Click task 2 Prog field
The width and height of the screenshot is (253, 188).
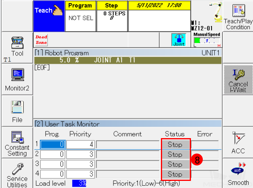53,154
